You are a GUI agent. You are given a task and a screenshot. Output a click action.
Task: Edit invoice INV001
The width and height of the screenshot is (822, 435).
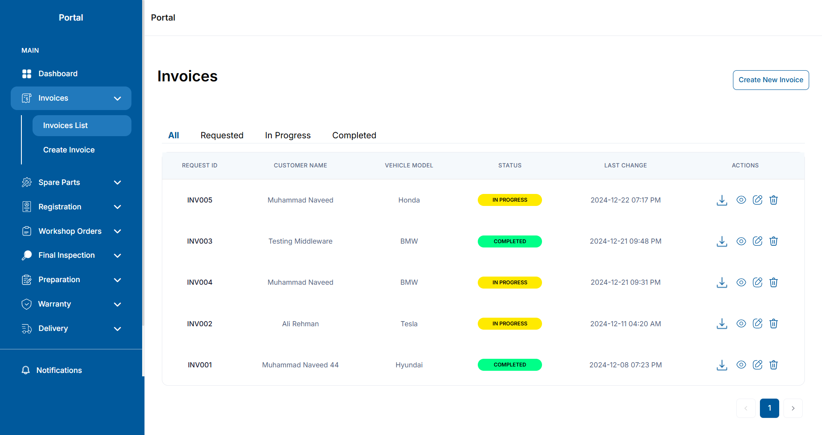coord(757,365)
